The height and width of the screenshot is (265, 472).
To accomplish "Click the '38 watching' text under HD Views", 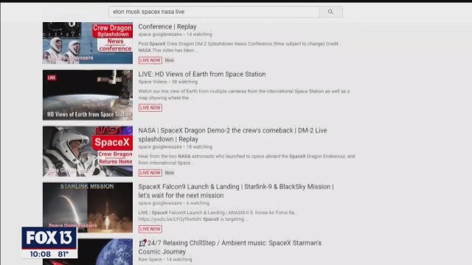I will click(185, 82).
